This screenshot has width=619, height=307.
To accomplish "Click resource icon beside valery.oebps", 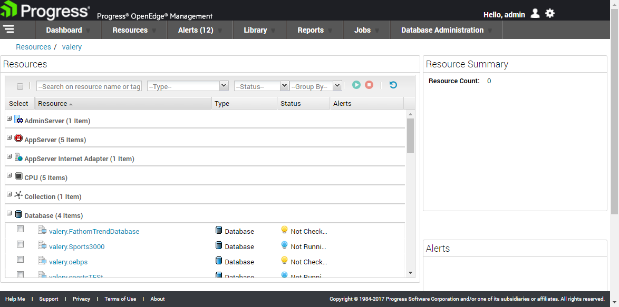I will (x=42, y=261).
